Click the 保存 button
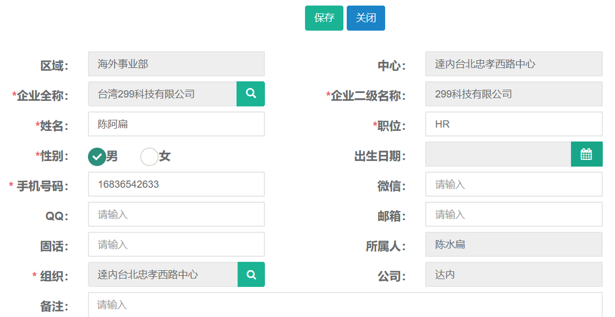This screenshot has width=615, height=317. (x=324, y=18)
